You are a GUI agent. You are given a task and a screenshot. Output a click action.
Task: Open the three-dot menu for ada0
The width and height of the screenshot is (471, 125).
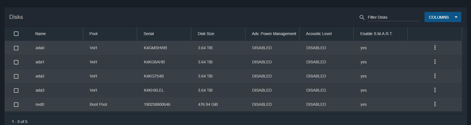435,48
